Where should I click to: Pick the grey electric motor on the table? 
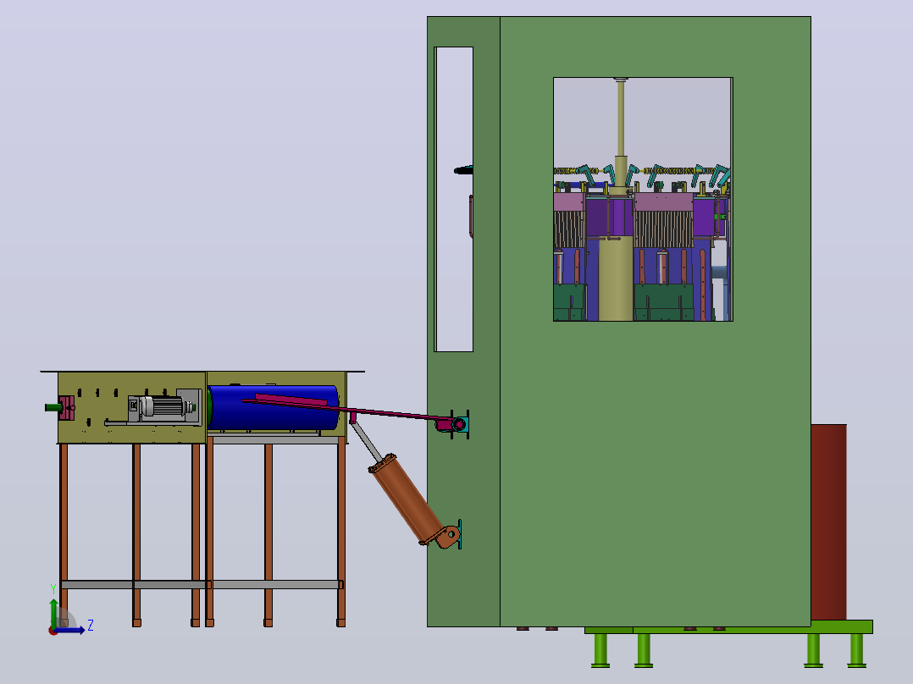pos(162,406)
